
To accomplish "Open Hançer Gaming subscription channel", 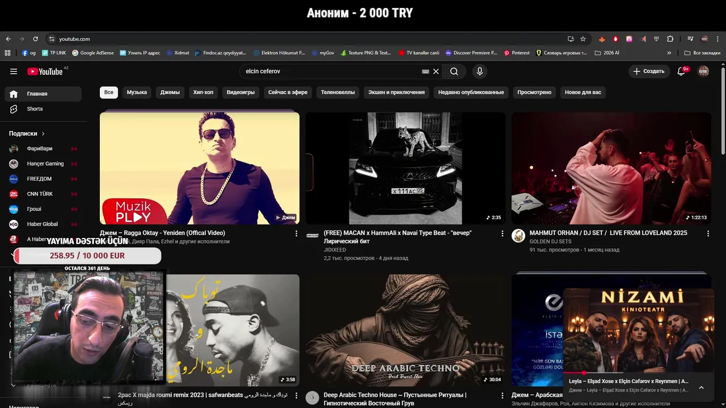I will [x=43, y=164].
